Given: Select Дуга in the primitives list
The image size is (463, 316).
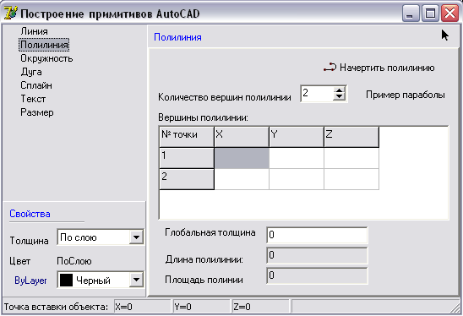Looking at the screenshot, I should (x=31, y=72).
